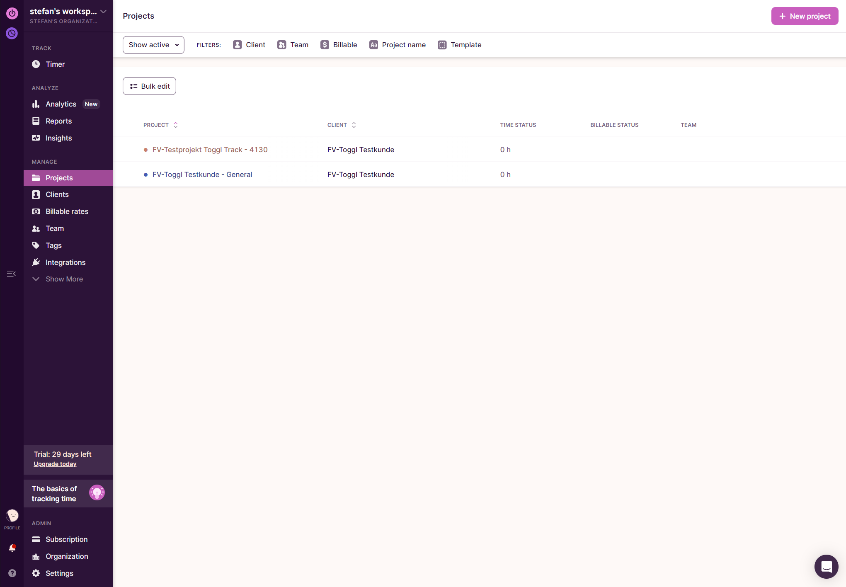Expand Show More in sidebar
This screenshot has height=587, width=846.
click(x=64, y=279)
